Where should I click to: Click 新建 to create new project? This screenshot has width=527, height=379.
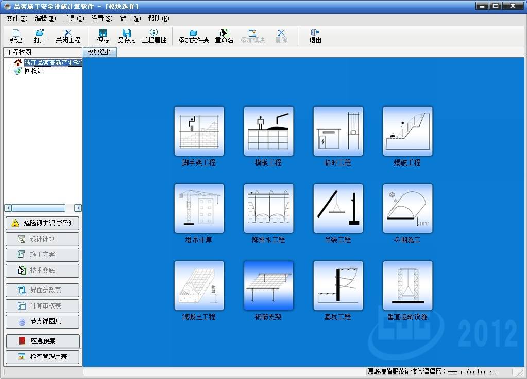[16, 36]
